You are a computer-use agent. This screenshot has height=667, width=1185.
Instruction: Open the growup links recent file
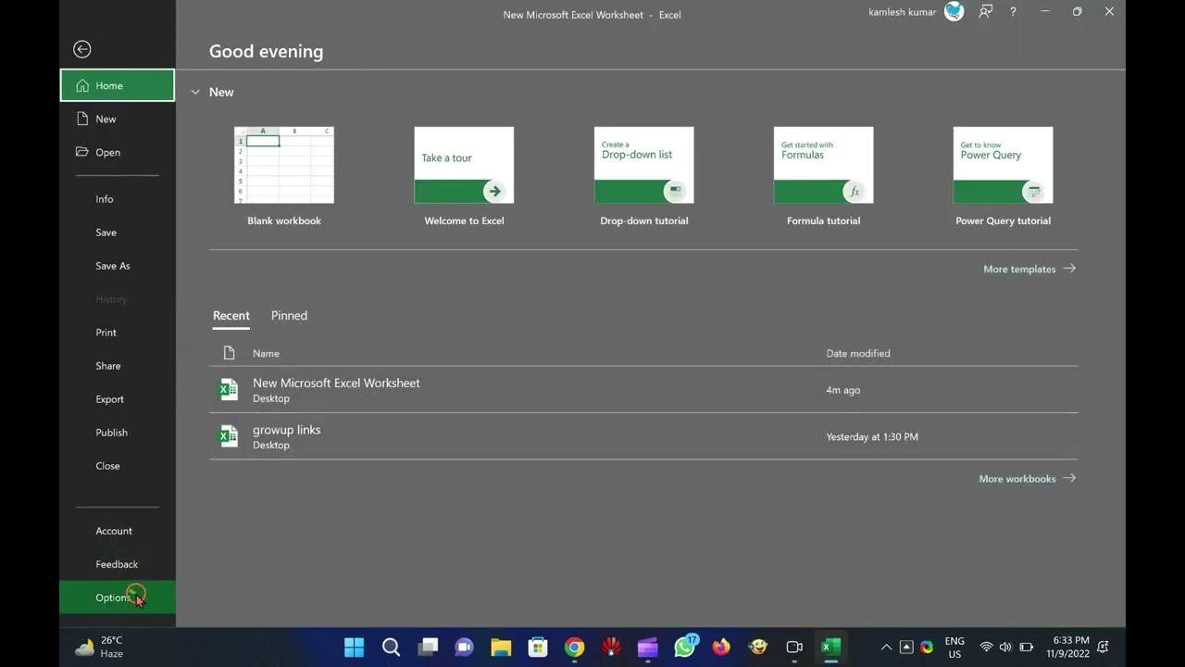(x=643, y=436)
